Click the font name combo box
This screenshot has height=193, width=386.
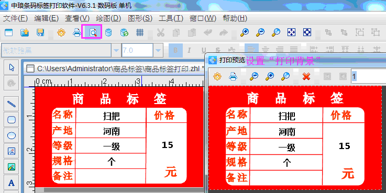click(57, 50)
